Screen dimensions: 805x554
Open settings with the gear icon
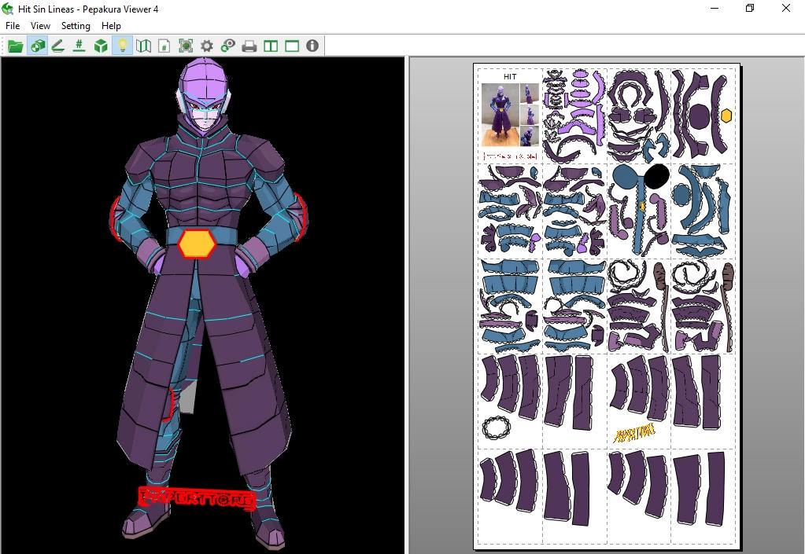[206, 46]
